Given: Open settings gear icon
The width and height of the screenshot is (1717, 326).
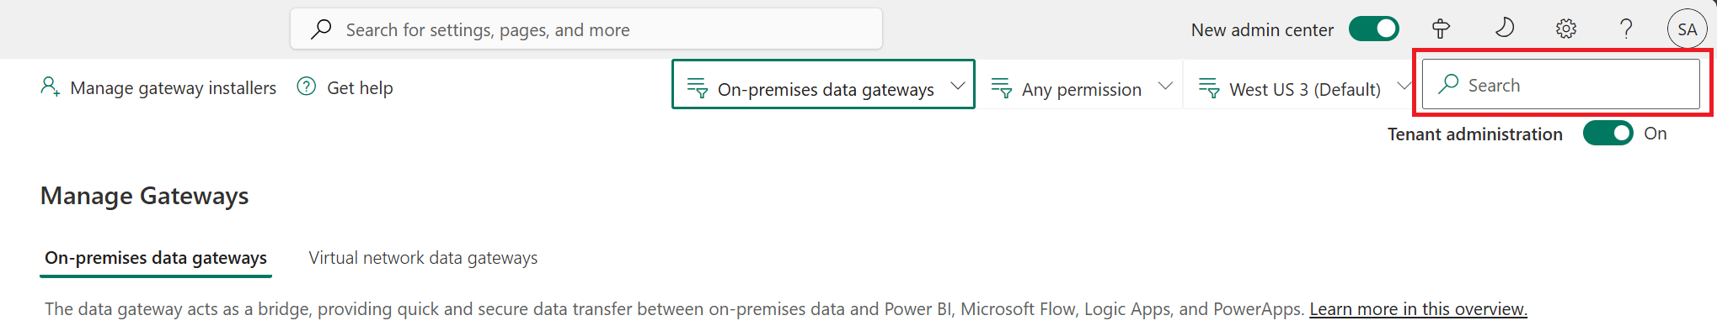Looking at the screenshot, I should click(x=1565, y=29).
